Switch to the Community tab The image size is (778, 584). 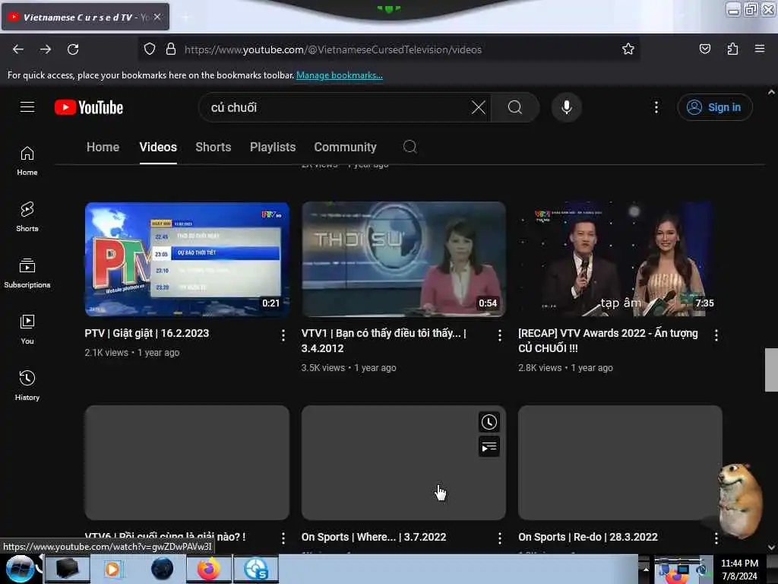click(x=345, y=147)
